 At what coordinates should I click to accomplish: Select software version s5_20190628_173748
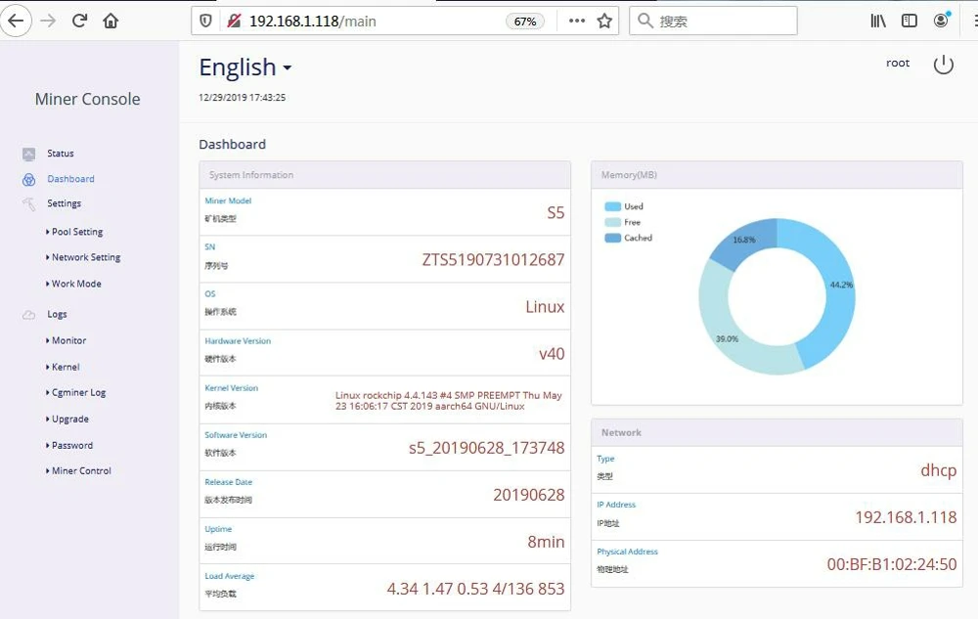click(x=486, y=448)
